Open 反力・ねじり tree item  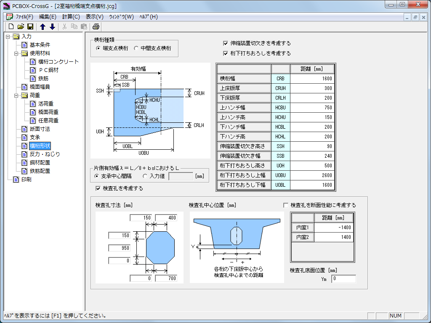click(x=45, y=154)
